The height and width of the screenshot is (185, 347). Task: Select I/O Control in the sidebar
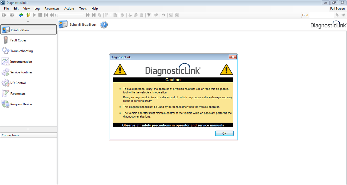point(28,83)
